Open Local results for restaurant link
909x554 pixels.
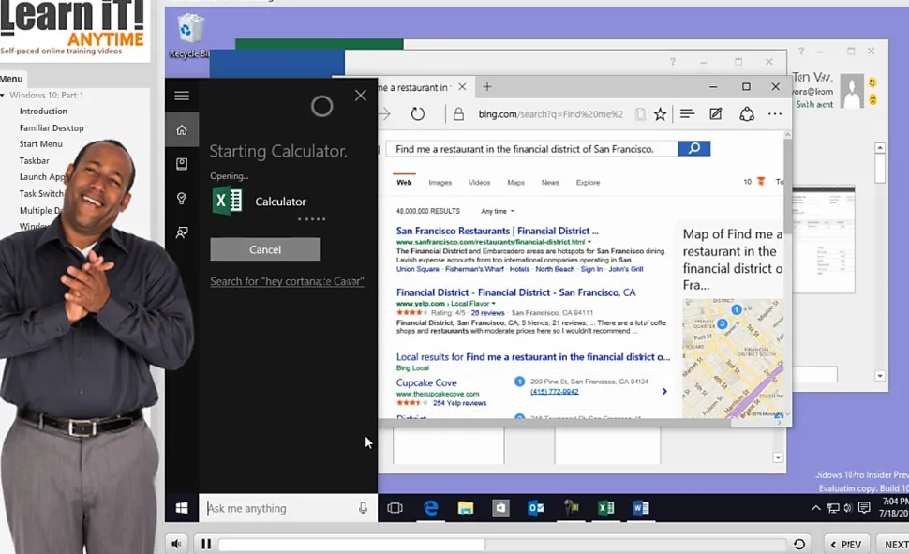[533, 357]
